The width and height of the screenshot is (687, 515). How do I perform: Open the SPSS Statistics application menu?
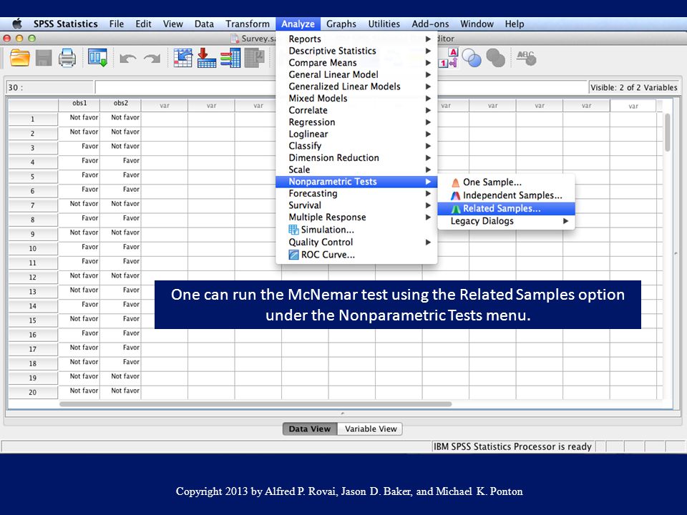tap(66, 24)
